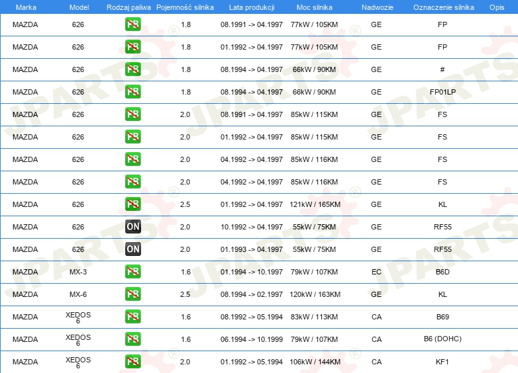Image resolution: width=518 pixels, height=373 pixels.
Task: Click the Lata produkcji column header
Action: click(252, 7)
